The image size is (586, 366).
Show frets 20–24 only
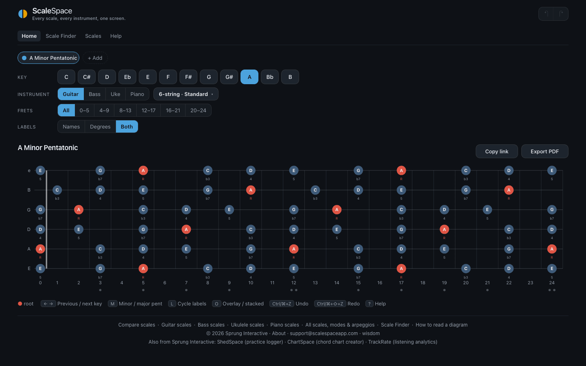pos(198,110)
